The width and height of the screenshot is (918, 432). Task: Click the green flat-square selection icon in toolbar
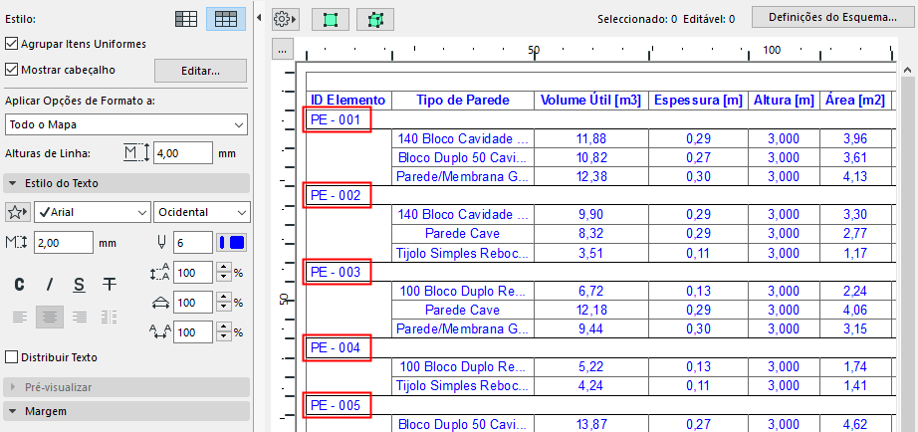(x=331, y=19)
